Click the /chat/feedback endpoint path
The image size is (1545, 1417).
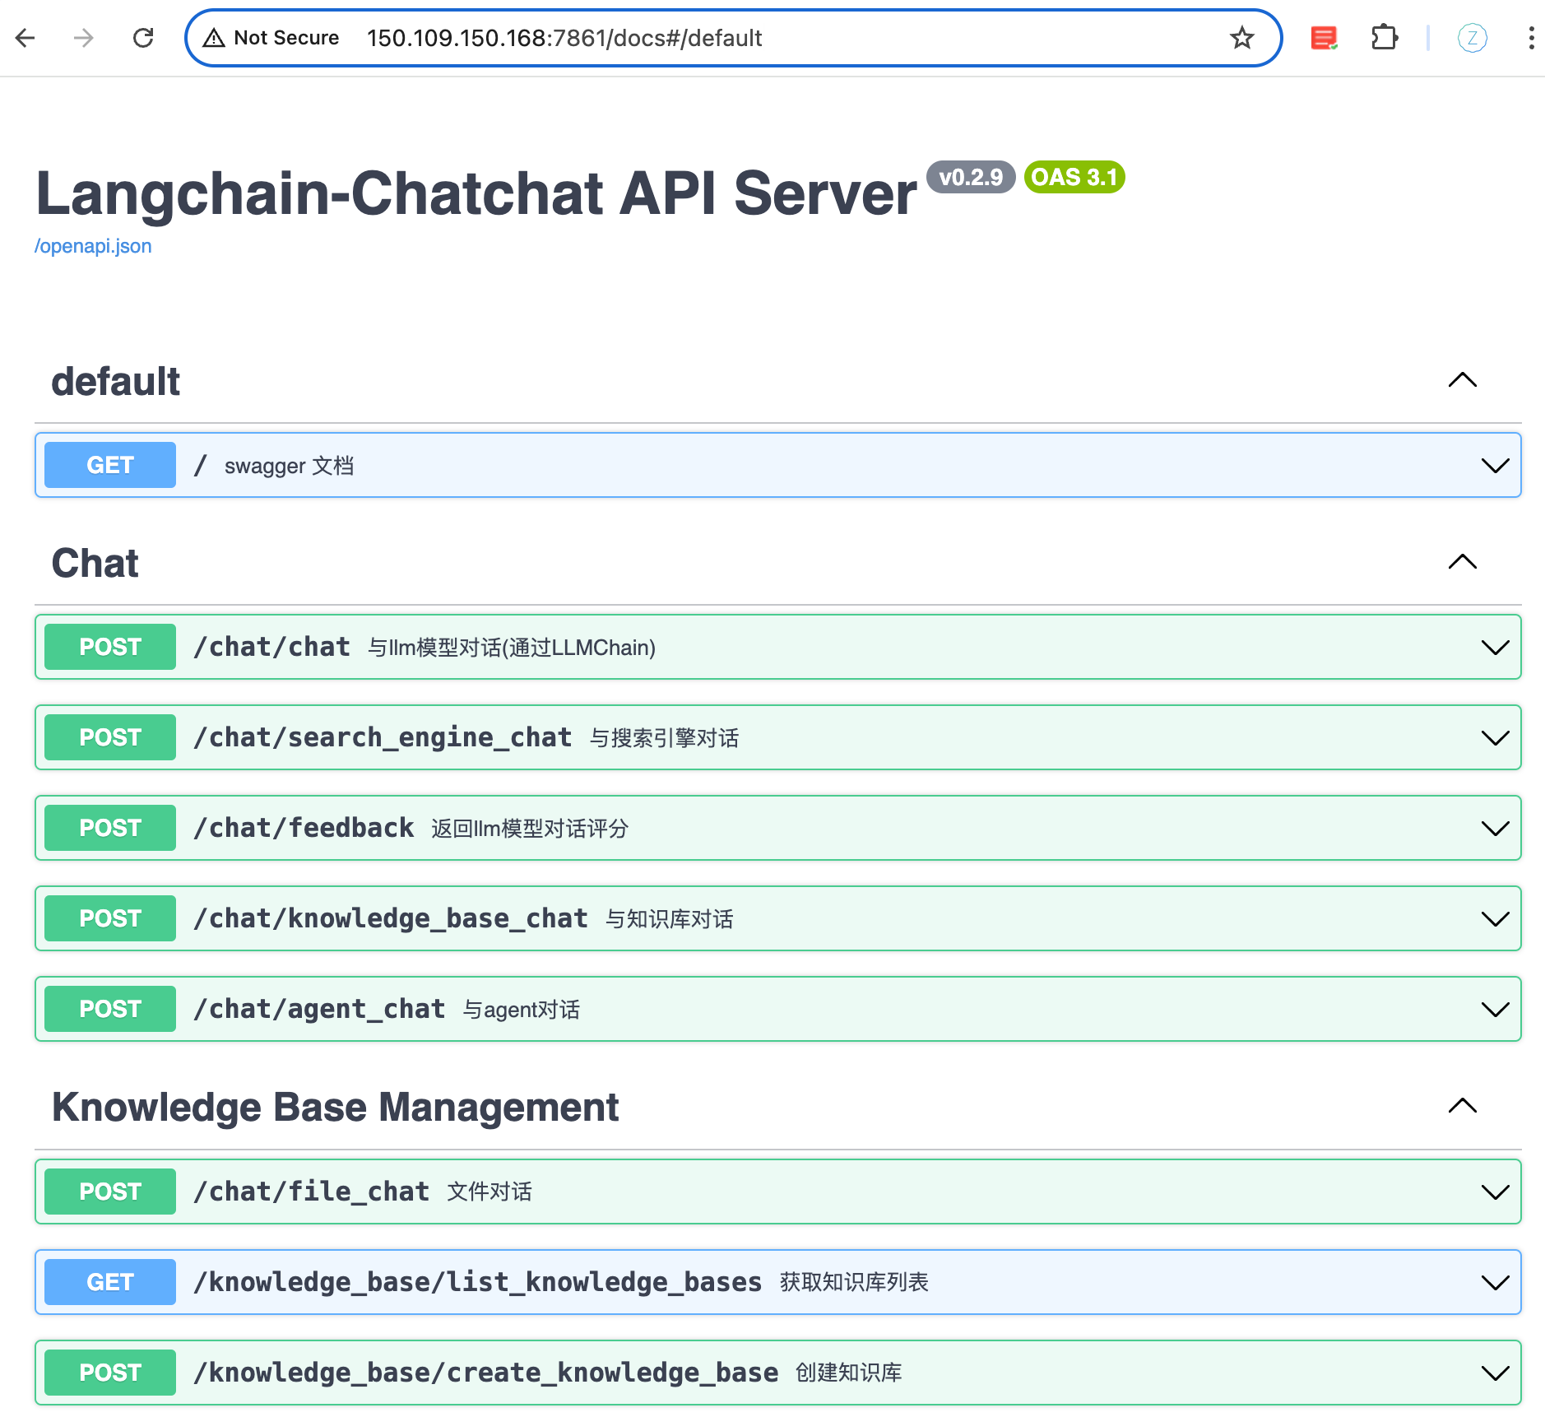(x=304, y=828)
